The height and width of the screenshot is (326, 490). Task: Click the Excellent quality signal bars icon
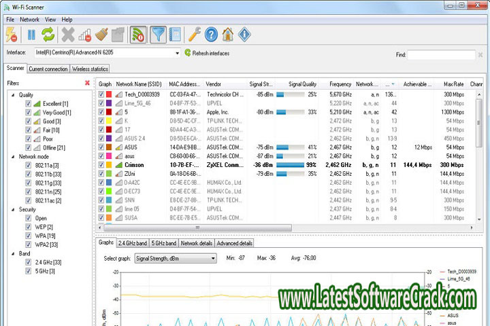click(x=37, y=103)
